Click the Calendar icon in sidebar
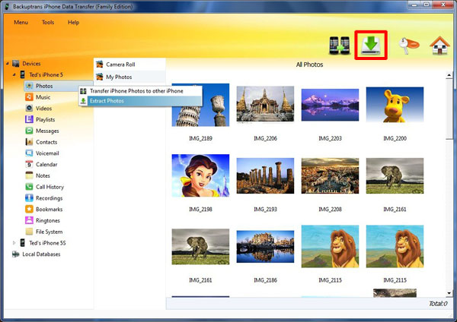The image size is (457, 322). point(29,165)
